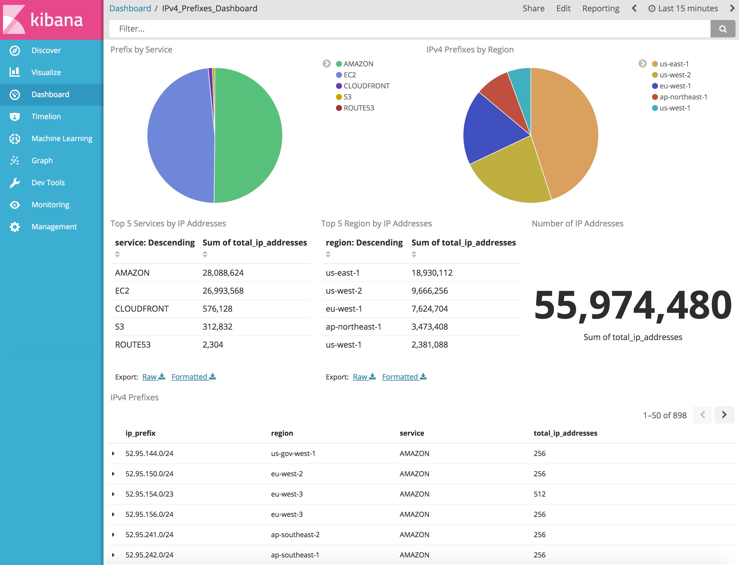Sort services table by Sum of total_ip_addresses

coord(205,254)
